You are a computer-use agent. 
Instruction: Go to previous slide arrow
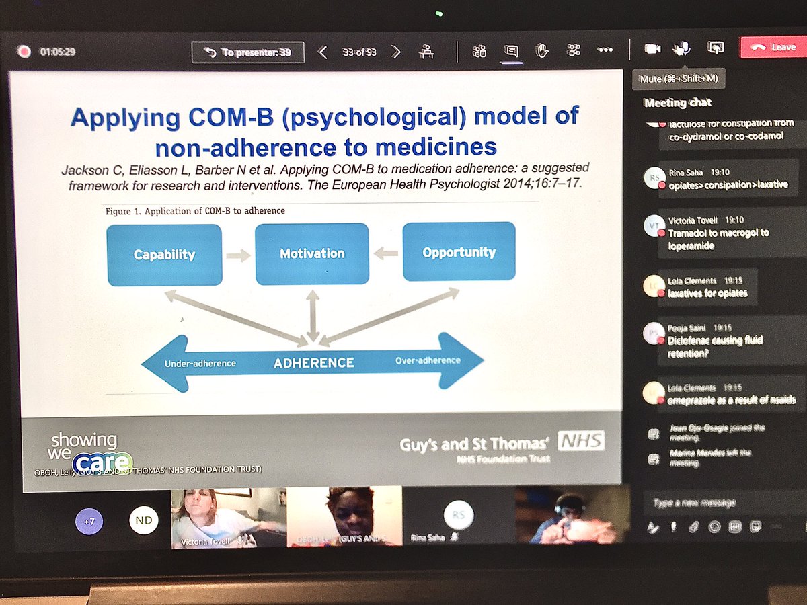pyautogui.click(x=323, y=52)
